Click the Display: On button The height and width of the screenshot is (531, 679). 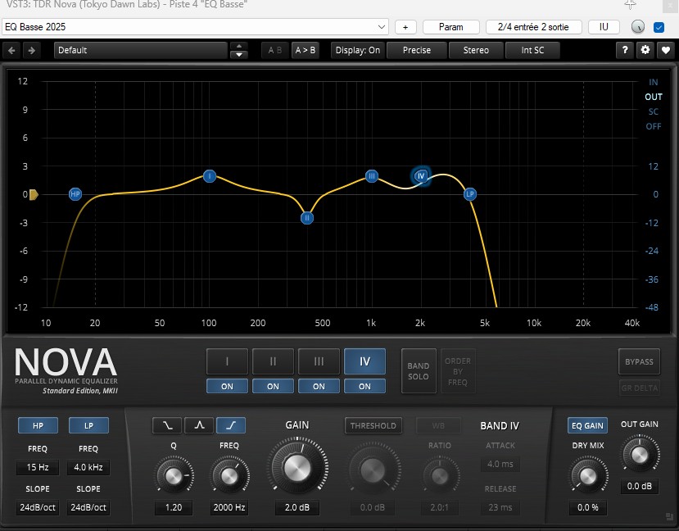point(358,50)
